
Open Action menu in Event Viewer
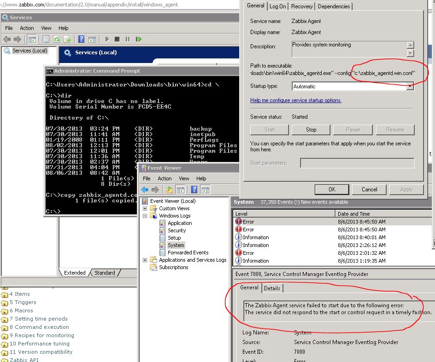pos(165,178)
